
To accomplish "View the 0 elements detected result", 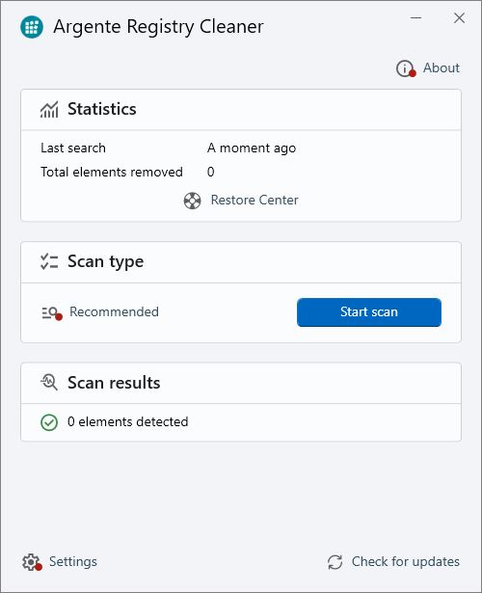I will [128, 421].
